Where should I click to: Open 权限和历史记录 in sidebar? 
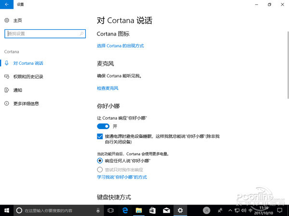[x=28, y=77]
